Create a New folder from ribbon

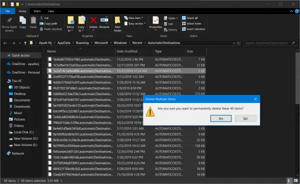pyautogui.click(x=117, y=24)
